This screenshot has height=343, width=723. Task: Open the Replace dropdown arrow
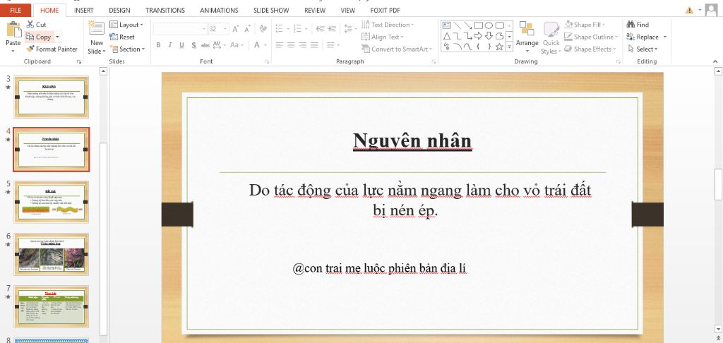coord(665,37)
